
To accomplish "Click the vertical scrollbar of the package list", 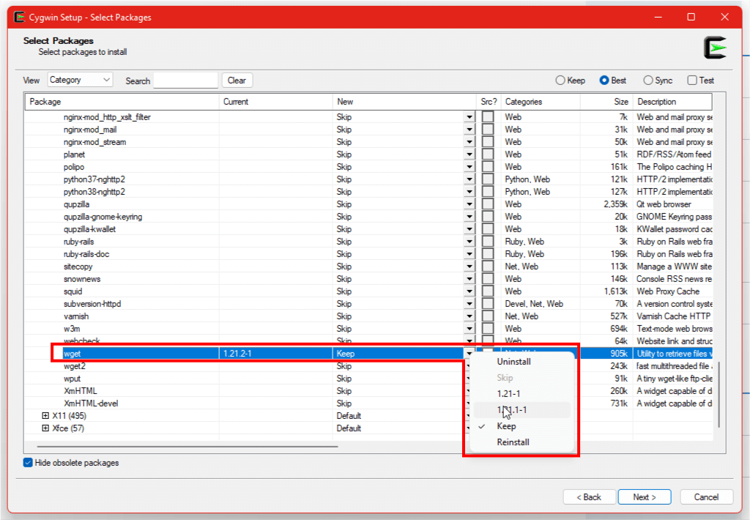I will pos(719,395).
